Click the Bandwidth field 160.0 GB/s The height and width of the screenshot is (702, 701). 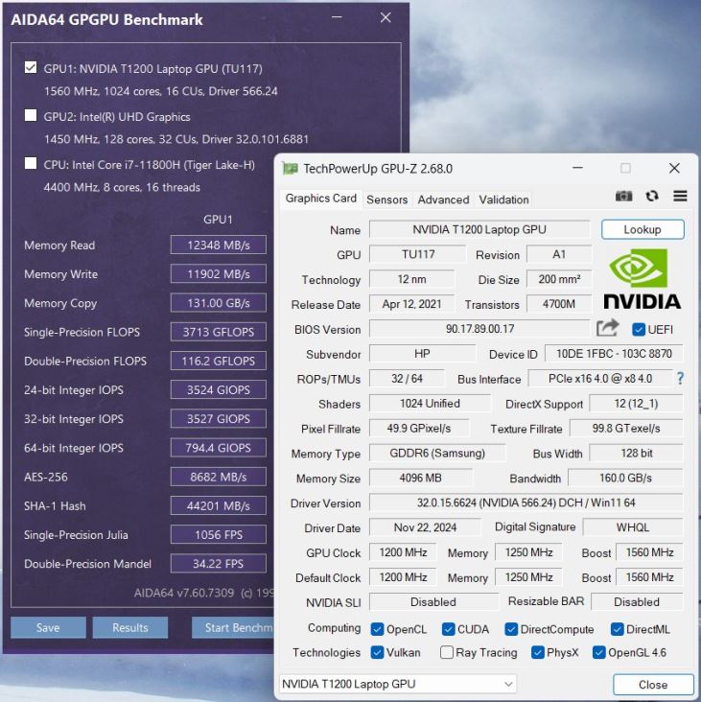tap(625, 478)
